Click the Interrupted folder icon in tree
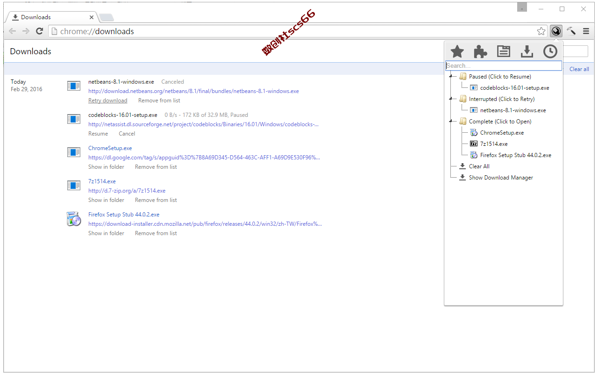This screenshot has height=374, width=598. click(463, 99)
